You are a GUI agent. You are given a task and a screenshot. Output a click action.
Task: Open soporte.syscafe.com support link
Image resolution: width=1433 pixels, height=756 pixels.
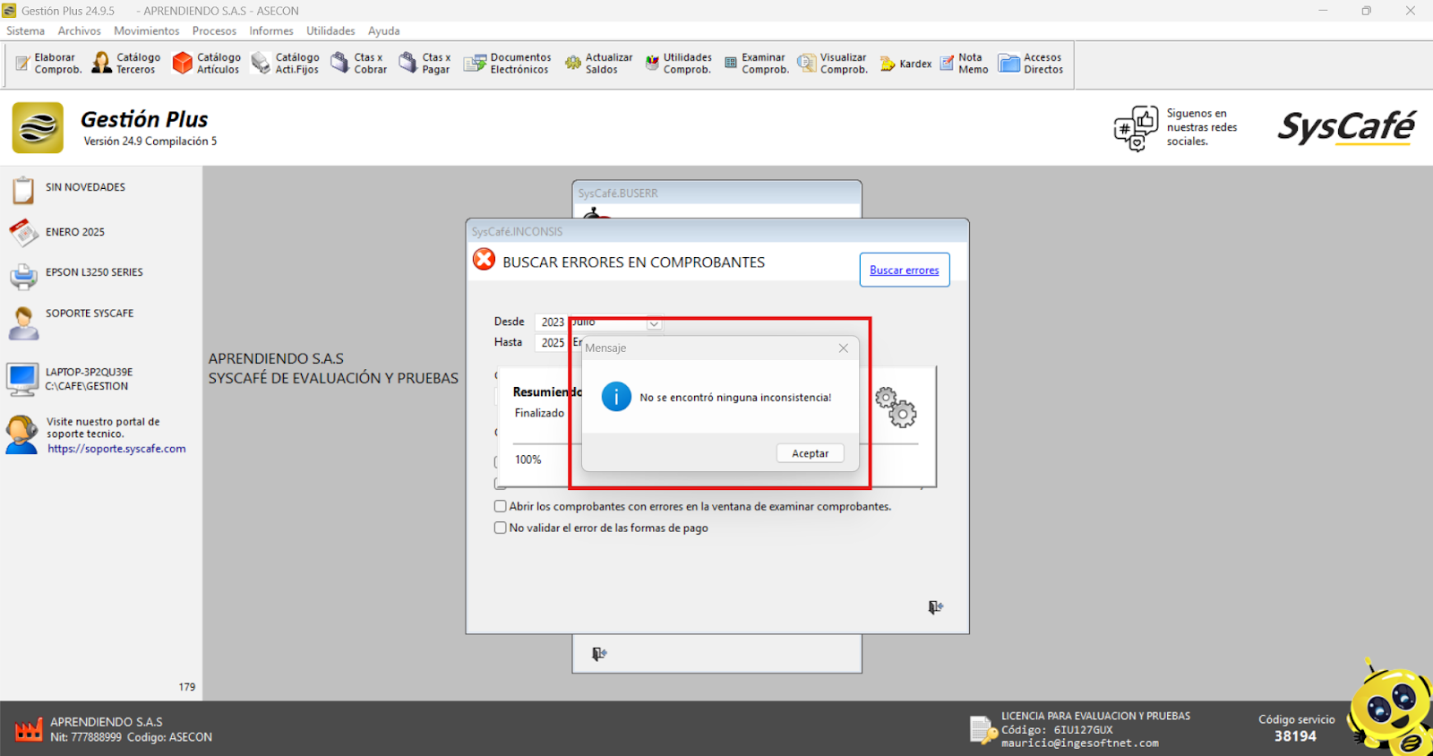pos(116,449)
